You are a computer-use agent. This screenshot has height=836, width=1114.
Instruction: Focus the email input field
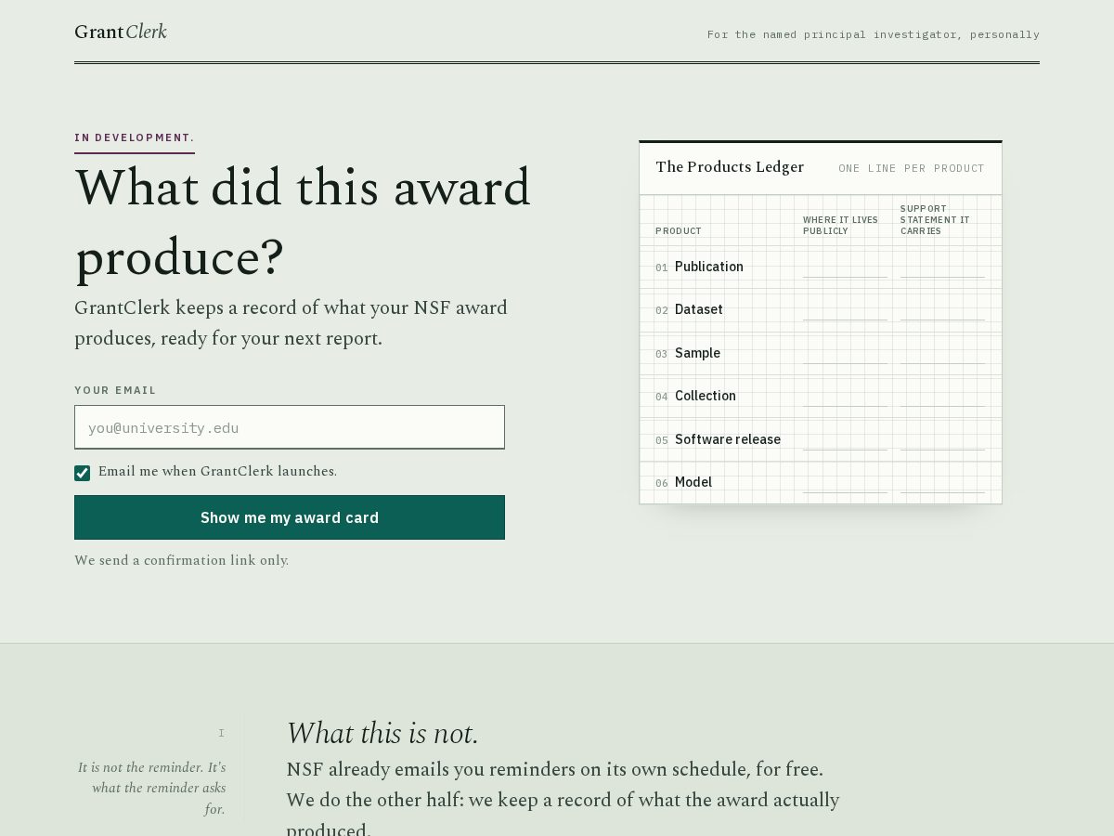[x=290, y=427]
